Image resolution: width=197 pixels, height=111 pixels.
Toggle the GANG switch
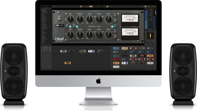tap(74, 27)
